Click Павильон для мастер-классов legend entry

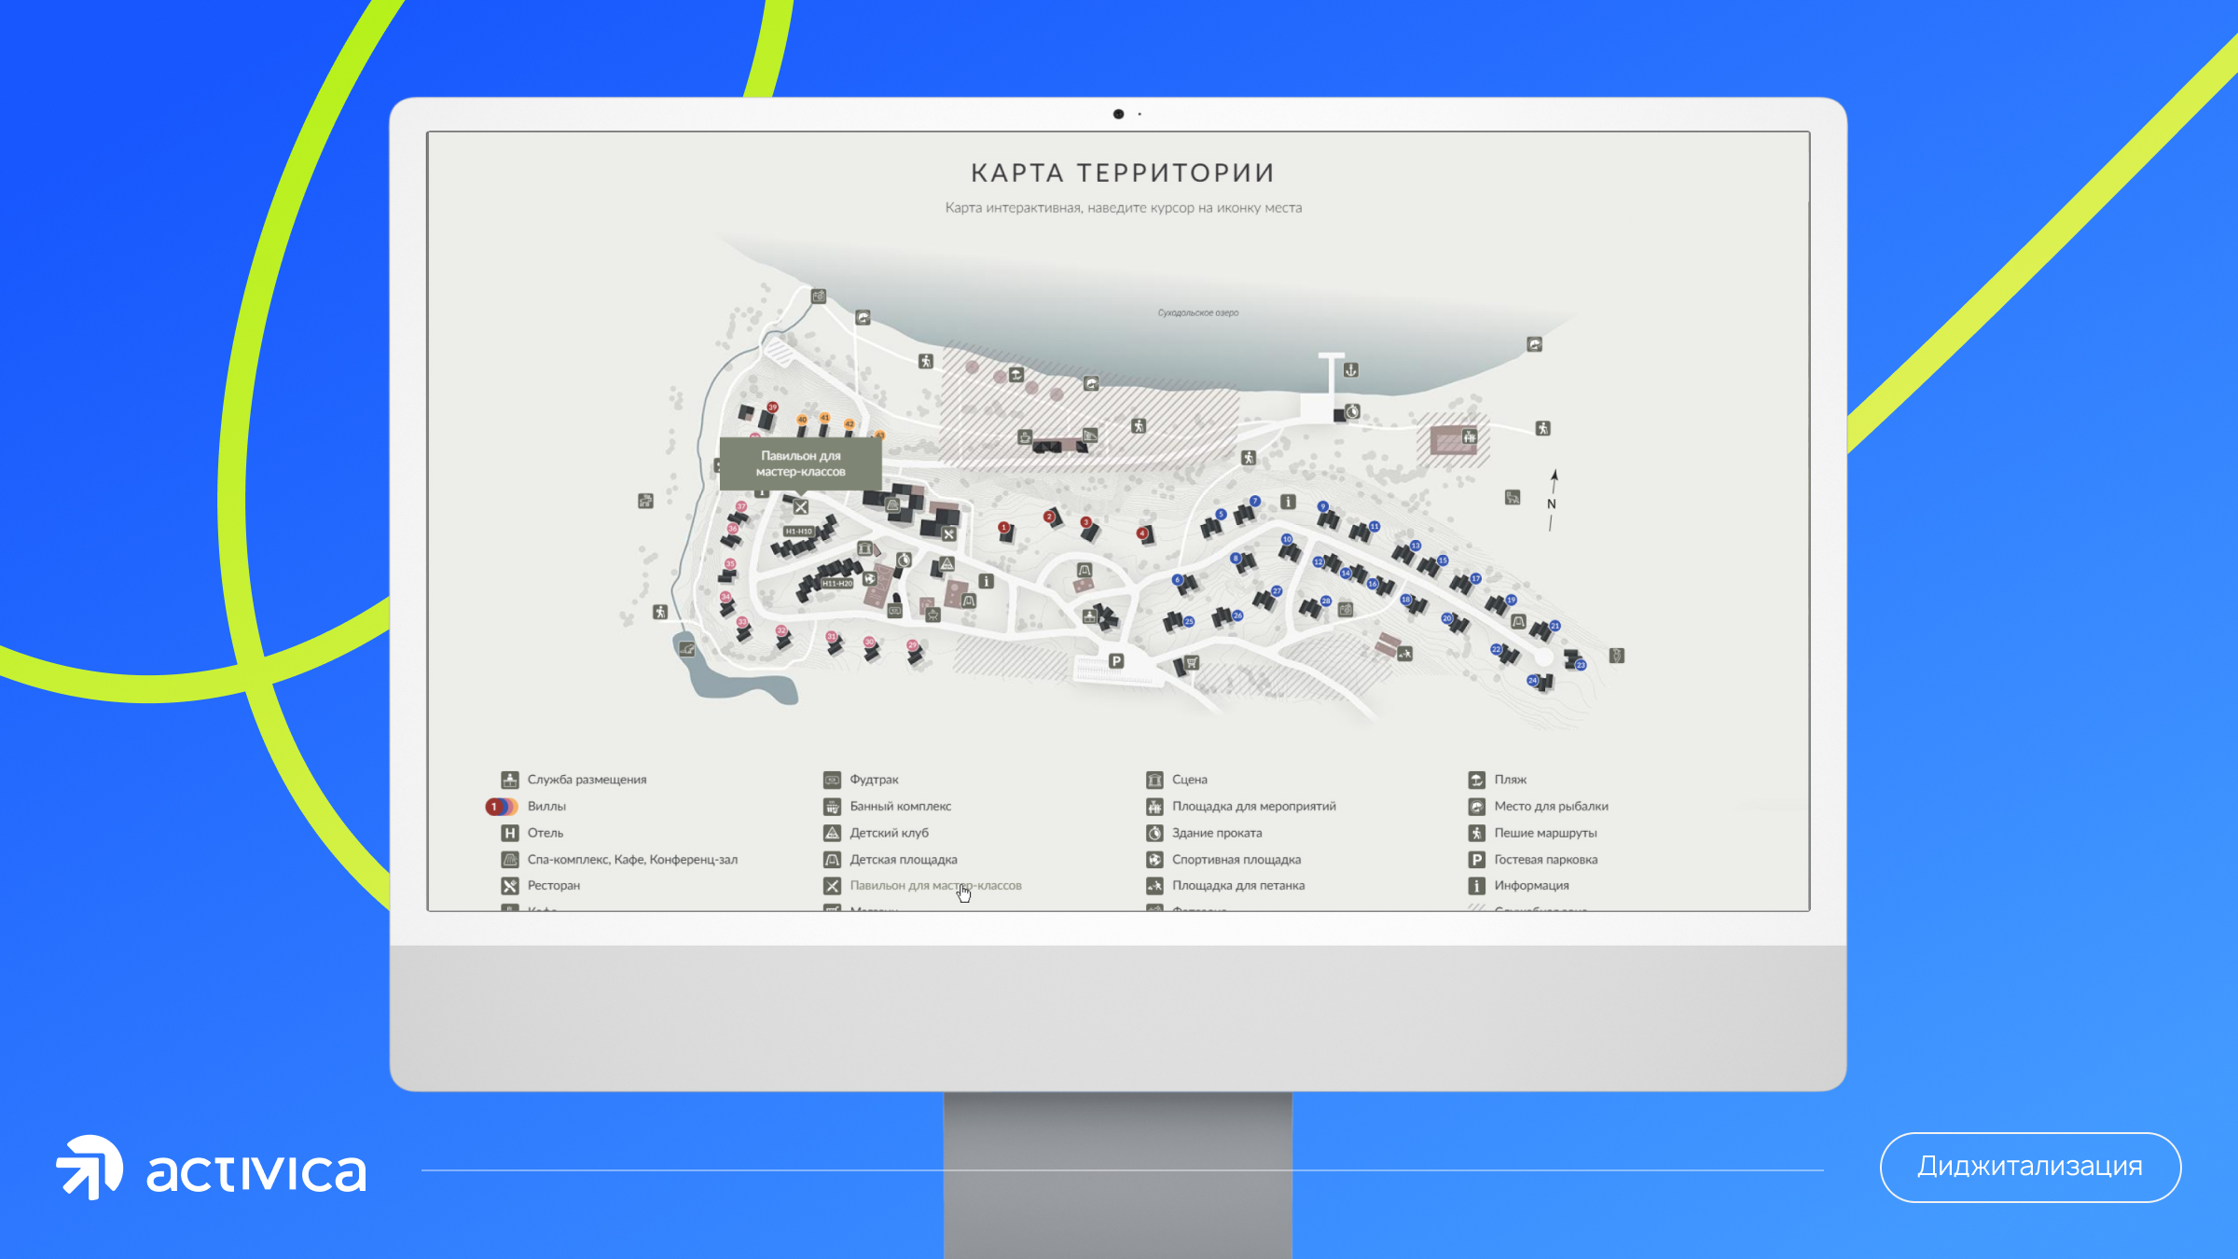923,885
